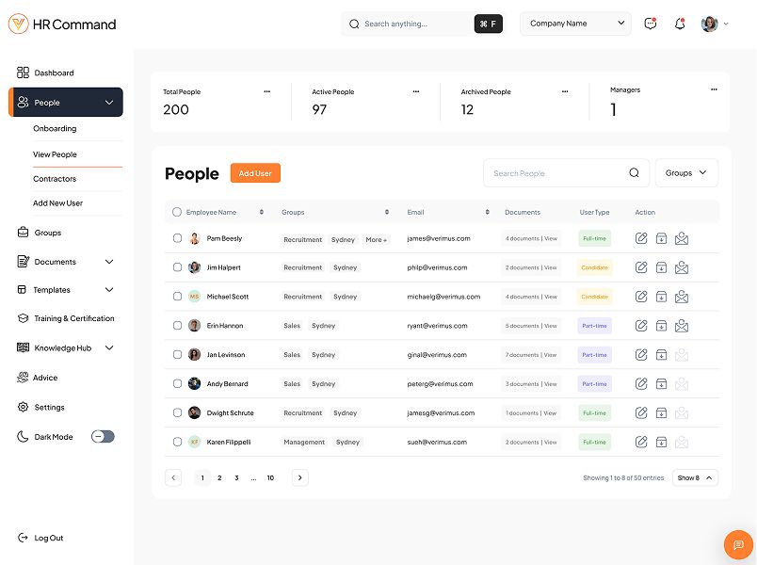
Task: Open the orange chat bubble button
Action: click(x=738, y=545)
